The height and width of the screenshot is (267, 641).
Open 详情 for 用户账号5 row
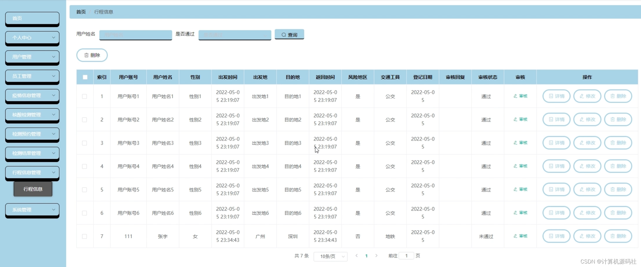(x=557, y=189)
